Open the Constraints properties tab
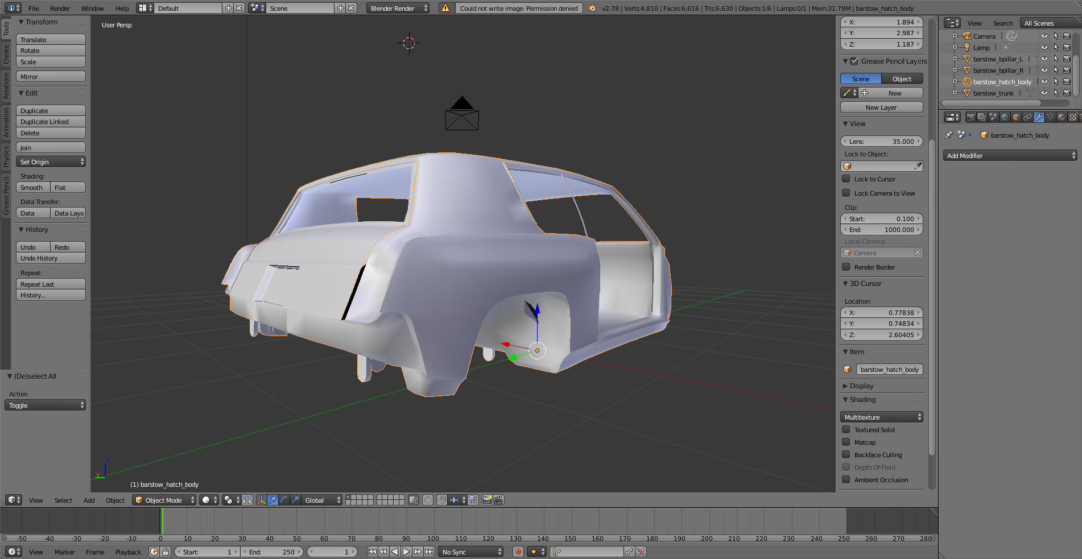This screenshot has height=559, width=1082. tap(1027, 117)
